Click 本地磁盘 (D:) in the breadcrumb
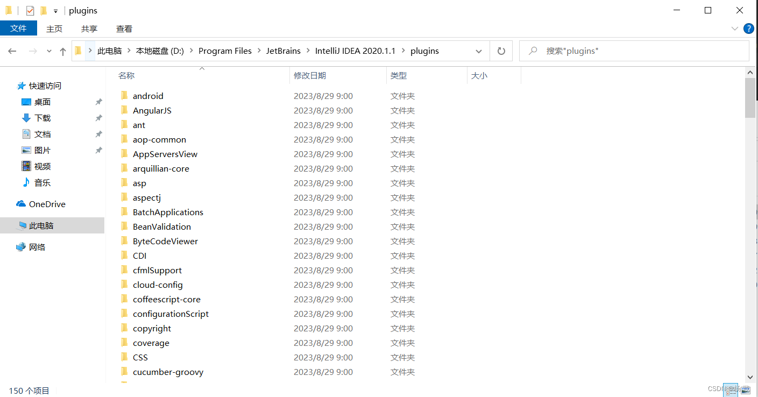 pyautogui.click(x=160, y=51)
